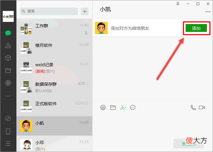Click the screenshot scissors icon

122,108
